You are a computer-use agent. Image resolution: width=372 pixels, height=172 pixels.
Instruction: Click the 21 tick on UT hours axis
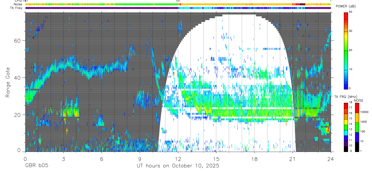coord(292,159)
